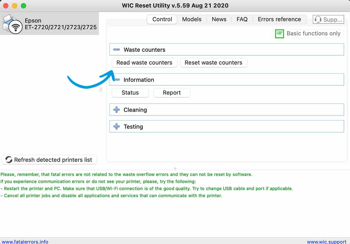Click the refresh arrows icon
350x244 pixels.
coord(9,160)
